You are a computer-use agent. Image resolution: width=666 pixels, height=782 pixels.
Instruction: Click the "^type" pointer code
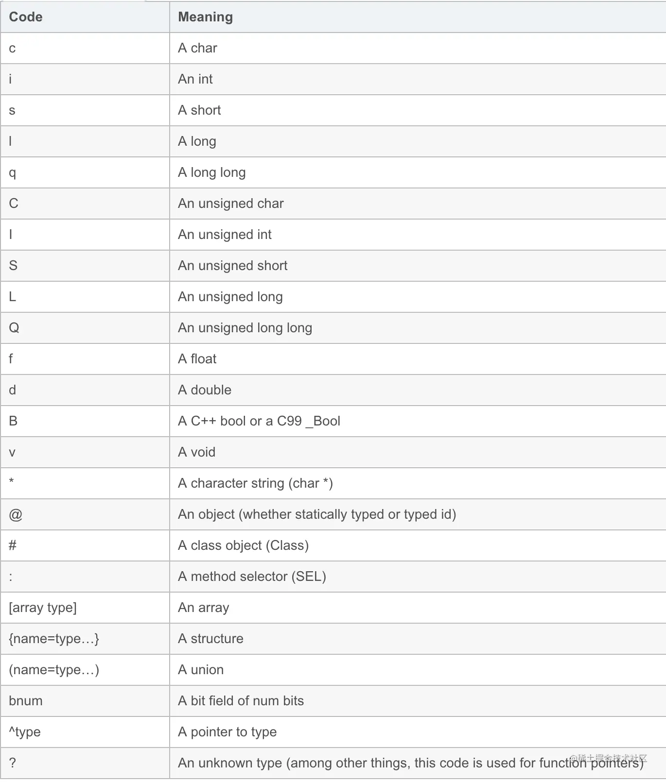25,732
